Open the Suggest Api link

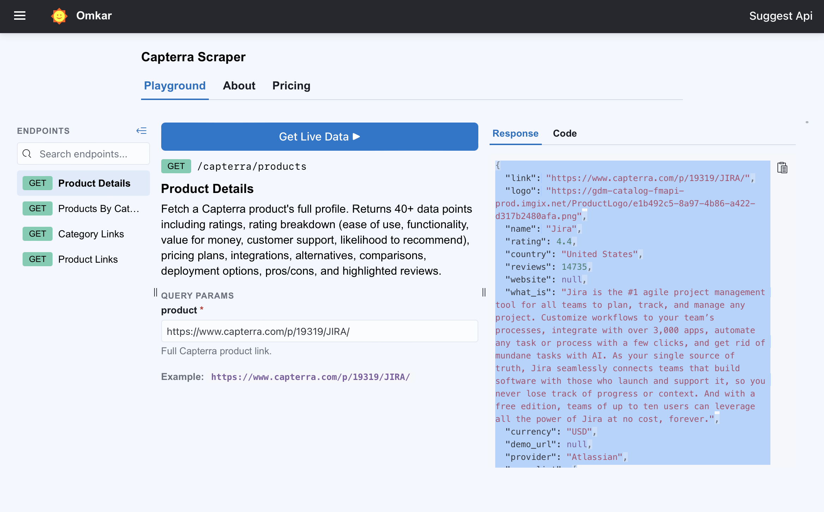point(781,16)
